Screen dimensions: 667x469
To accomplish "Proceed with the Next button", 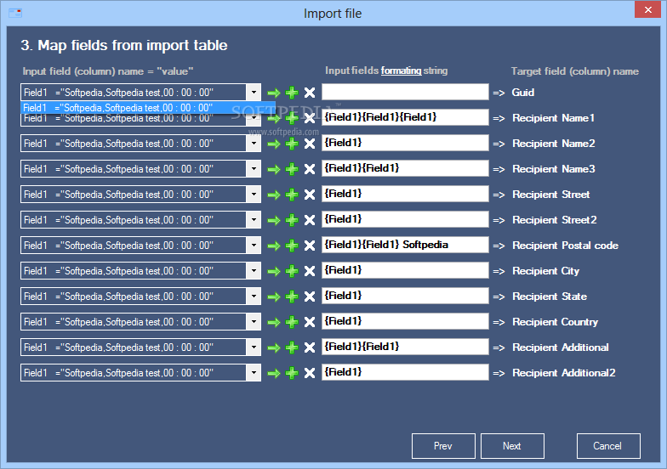I will point(512,446).
